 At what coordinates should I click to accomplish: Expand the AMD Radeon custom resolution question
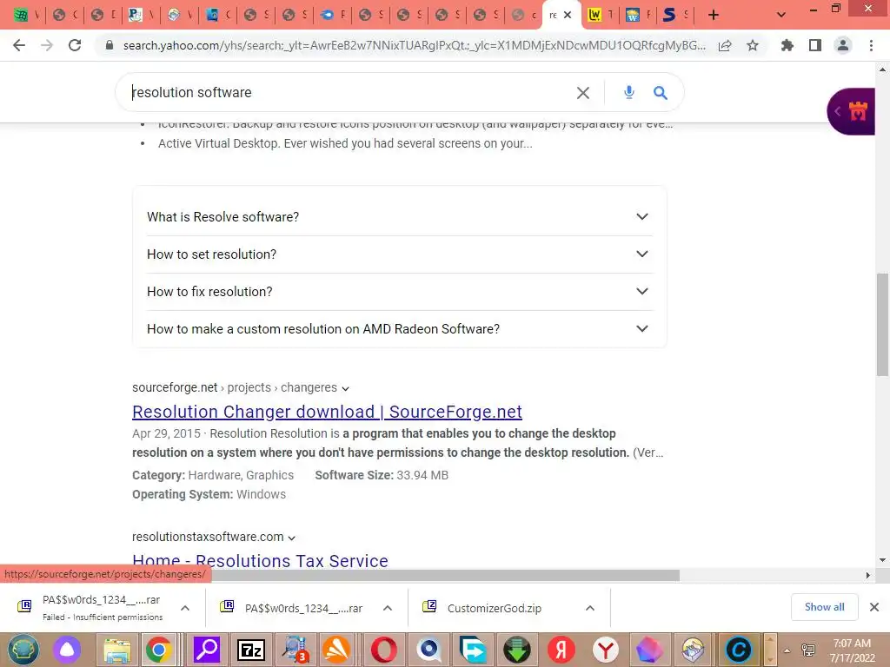tap(400, 329)
